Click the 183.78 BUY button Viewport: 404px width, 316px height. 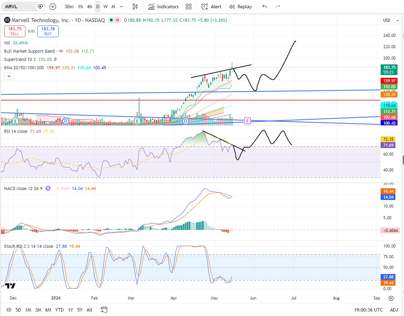(48, 31)
